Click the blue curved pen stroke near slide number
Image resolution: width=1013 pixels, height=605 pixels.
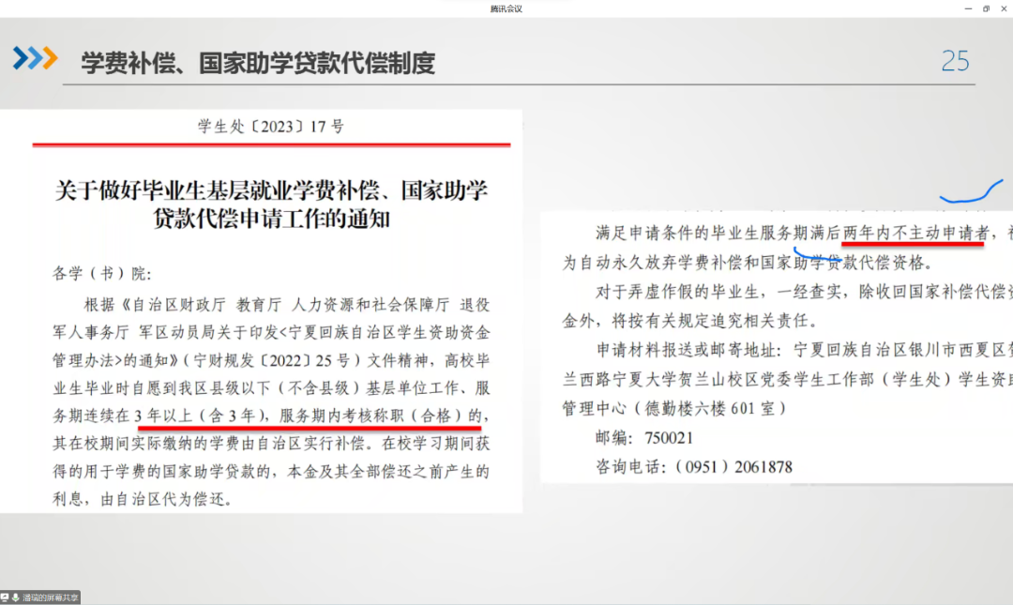pyautogui.click(x=973, y=194)
